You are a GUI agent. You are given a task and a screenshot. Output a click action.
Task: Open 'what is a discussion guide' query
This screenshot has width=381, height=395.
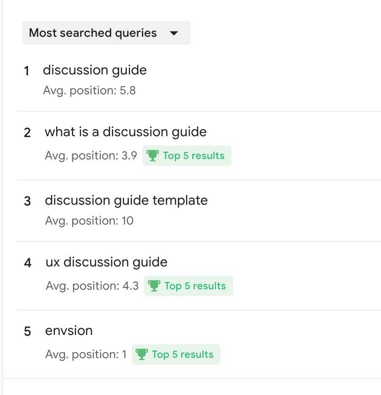tap(125, 132)
